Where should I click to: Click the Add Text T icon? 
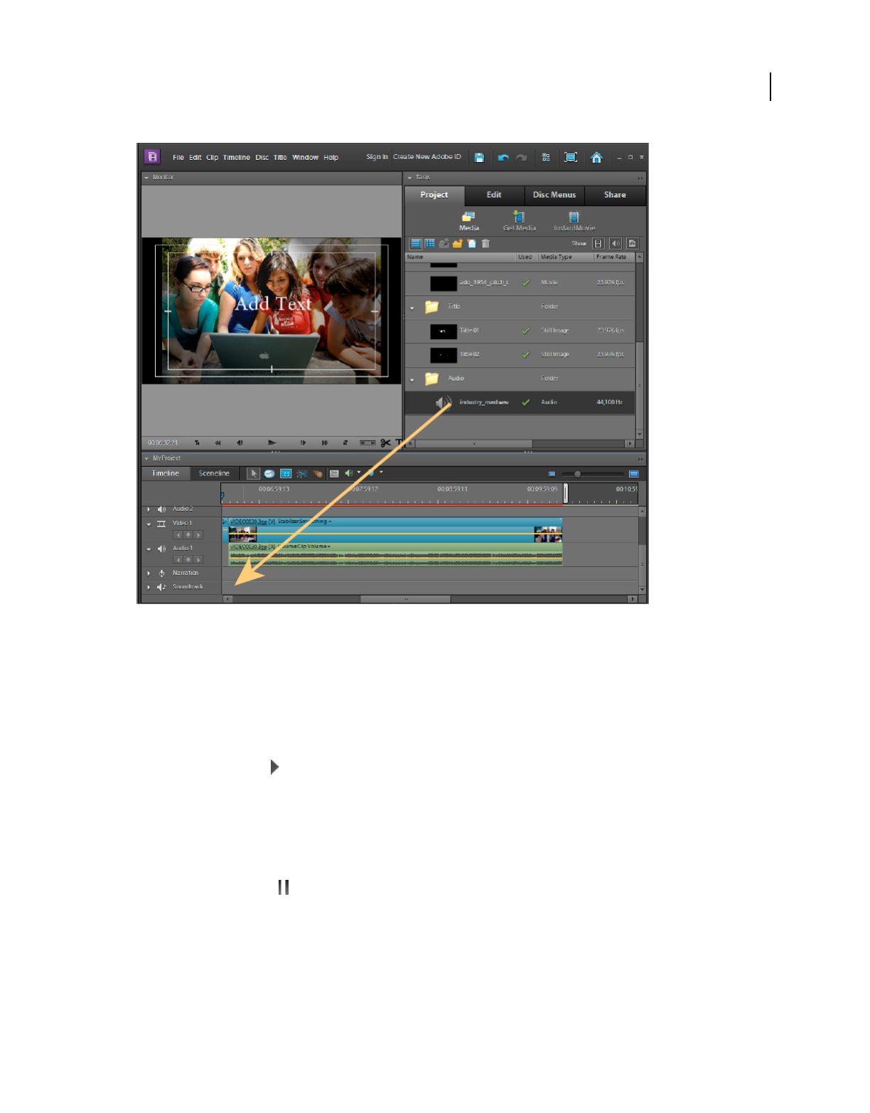coord(399,443)
